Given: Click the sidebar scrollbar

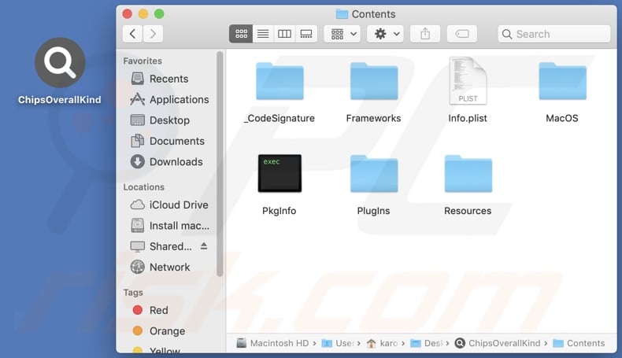Looking at the screenshot, I should (220, 164).
